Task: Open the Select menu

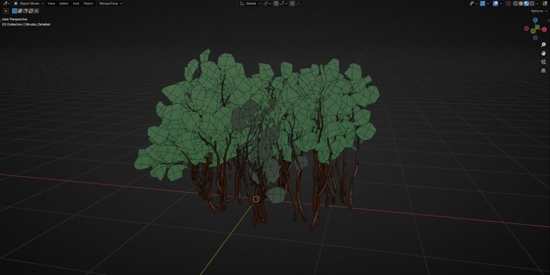Action: coord(64,3)
